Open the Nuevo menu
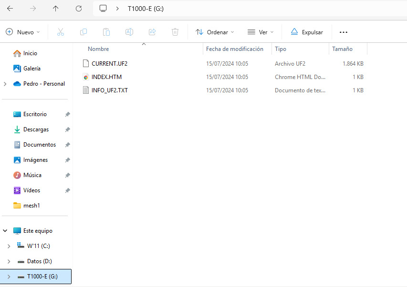Viewport: 407px width, 287px height. [23, 32]
